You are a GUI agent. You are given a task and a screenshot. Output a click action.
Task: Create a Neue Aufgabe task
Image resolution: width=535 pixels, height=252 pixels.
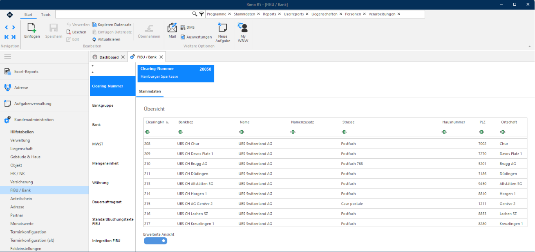pos(223,32)
